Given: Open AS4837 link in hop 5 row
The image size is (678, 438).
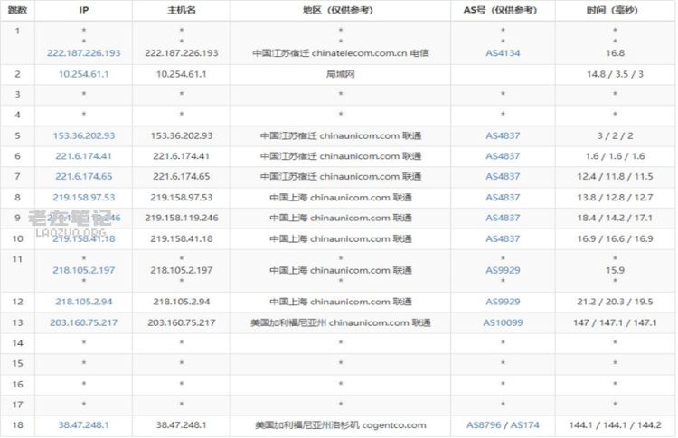Looking at the screenshot, I should coord(503,135).
